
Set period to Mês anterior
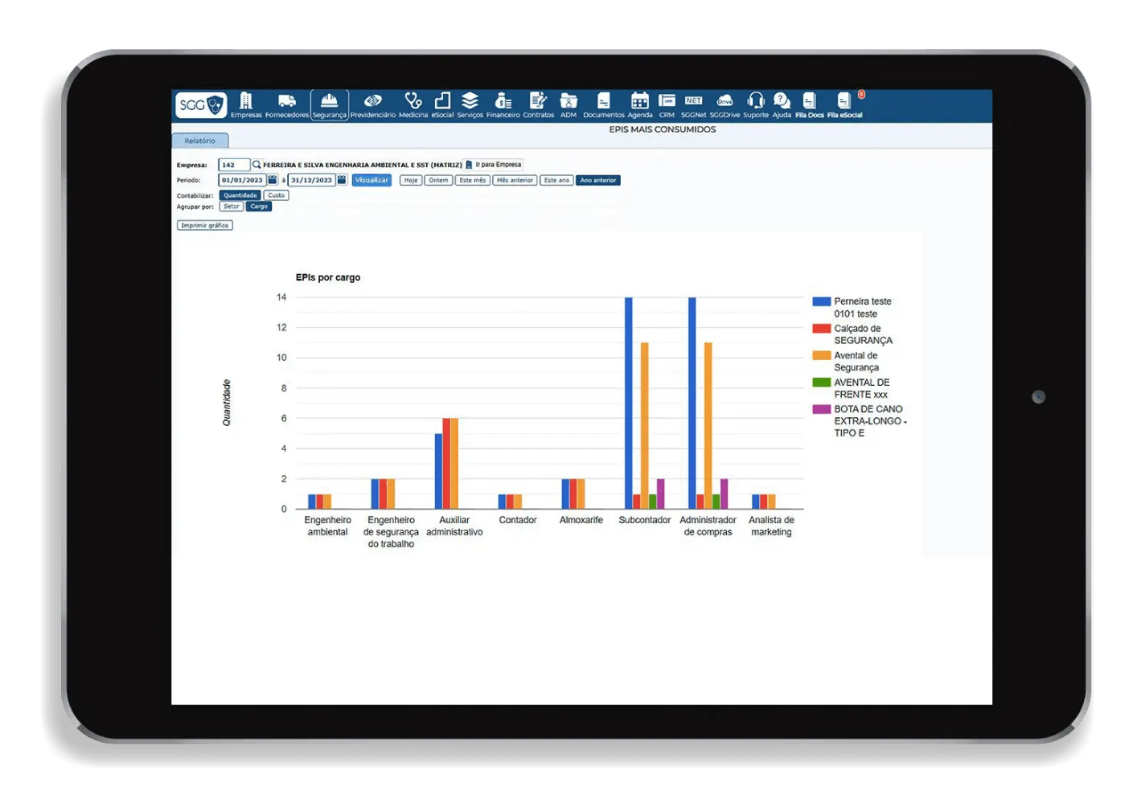click(515, 180)
